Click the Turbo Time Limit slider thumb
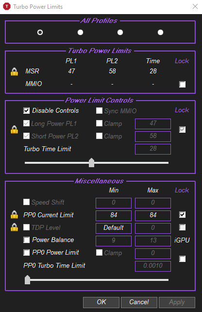 point(91,163)
